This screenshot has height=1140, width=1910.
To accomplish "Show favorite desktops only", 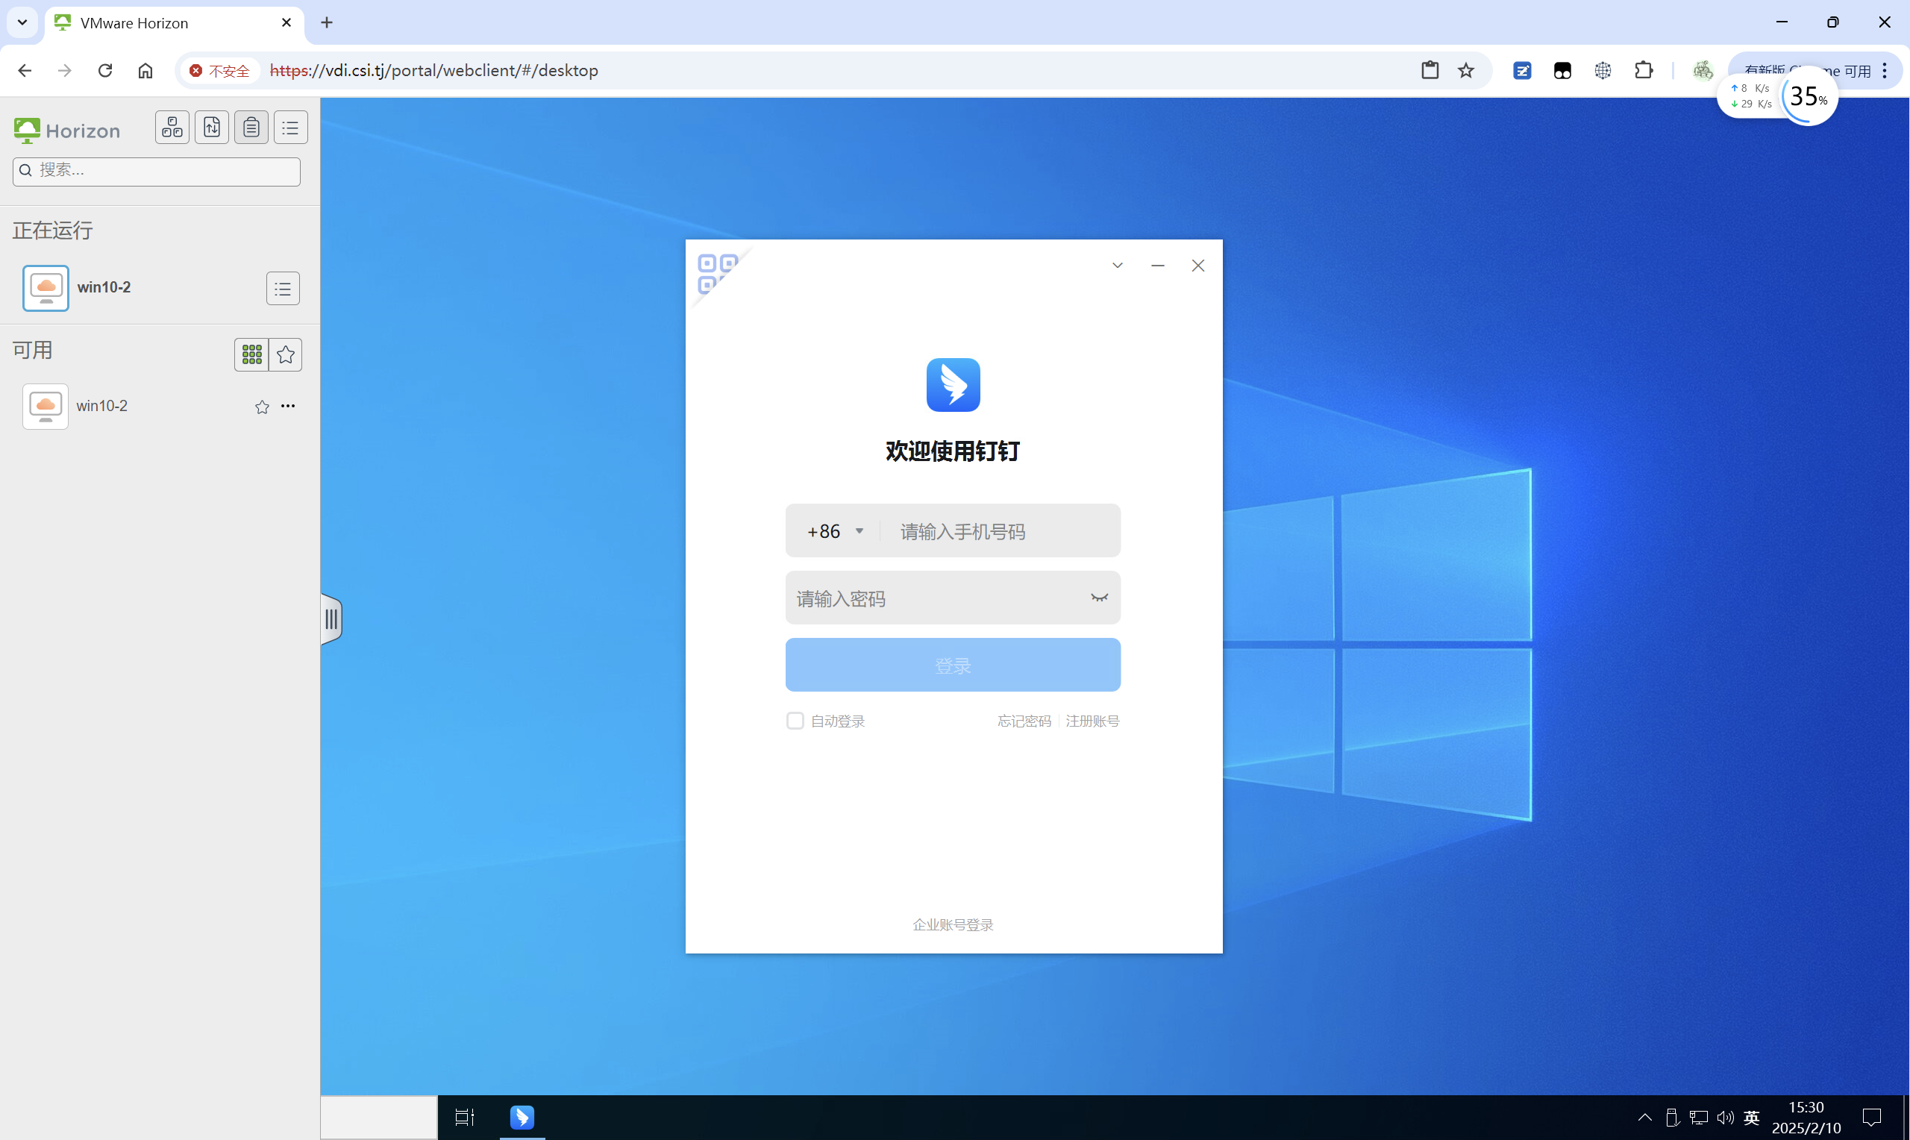I will tap(286, 354).
